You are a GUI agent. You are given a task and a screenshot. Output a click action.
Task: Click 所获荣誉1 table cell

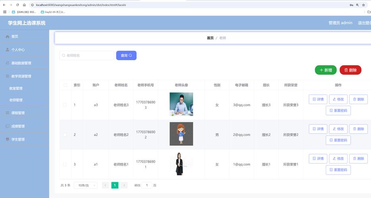(x=291, y=164)
